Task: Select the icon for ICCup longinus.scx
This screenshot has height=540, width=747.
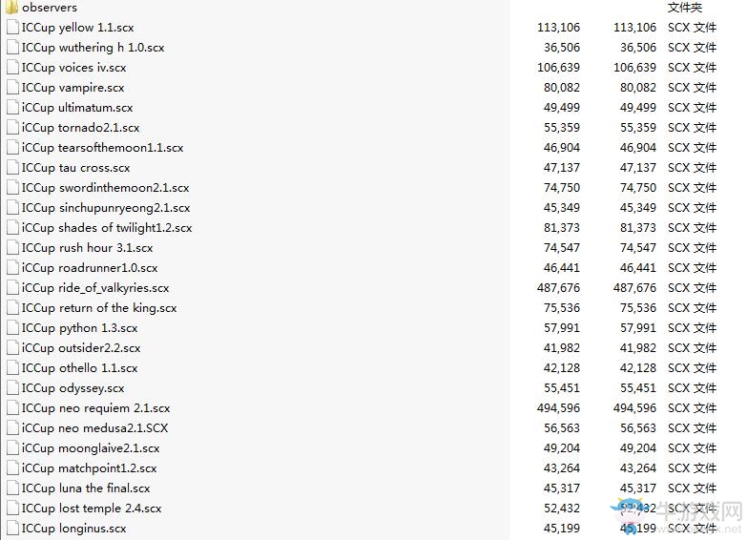Action: 12,528
